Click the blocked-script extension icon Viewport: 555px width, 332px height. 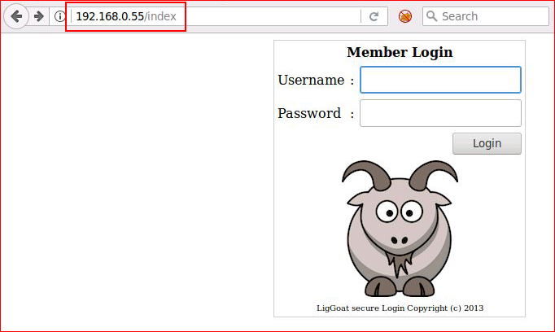(x=405, y=16)
